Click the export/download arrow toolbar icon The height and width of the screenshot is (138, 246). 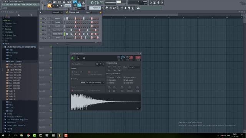pos(138,8)
